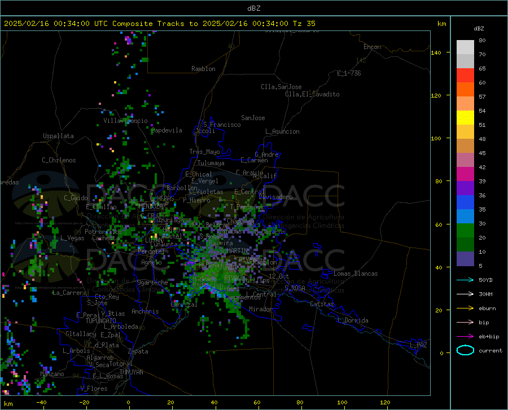Click the white 30HM arrow in legend
Viewport: 508px width, 410px height.
point(465,294)
